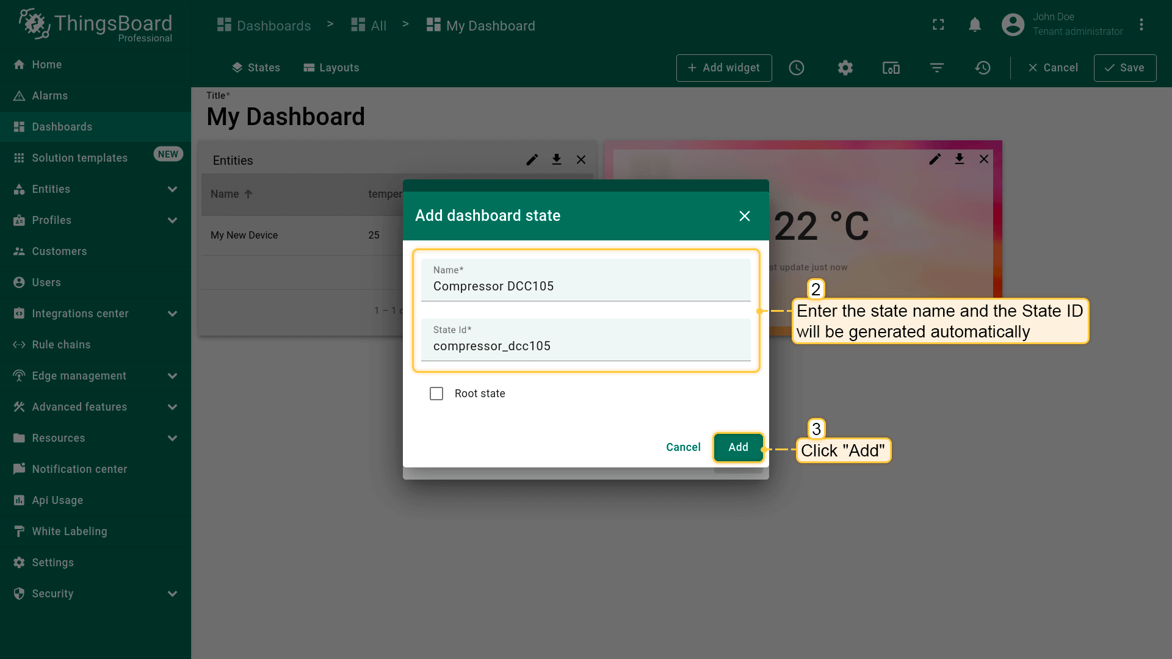
Task: Check the Root state checkbox
Action: pos(436,394)
